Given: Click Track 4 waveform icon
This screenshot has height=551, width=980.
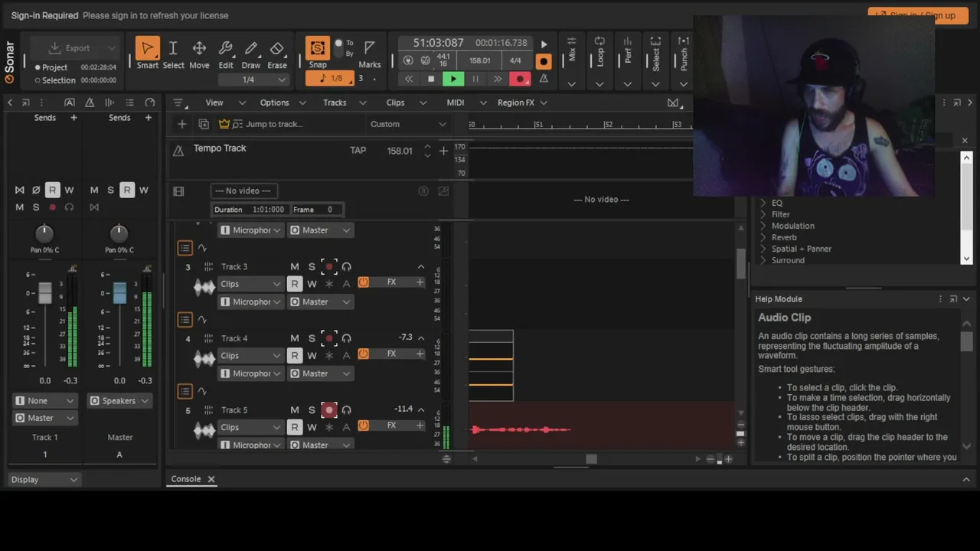Looking at the screenshot, I should point(204,358).
